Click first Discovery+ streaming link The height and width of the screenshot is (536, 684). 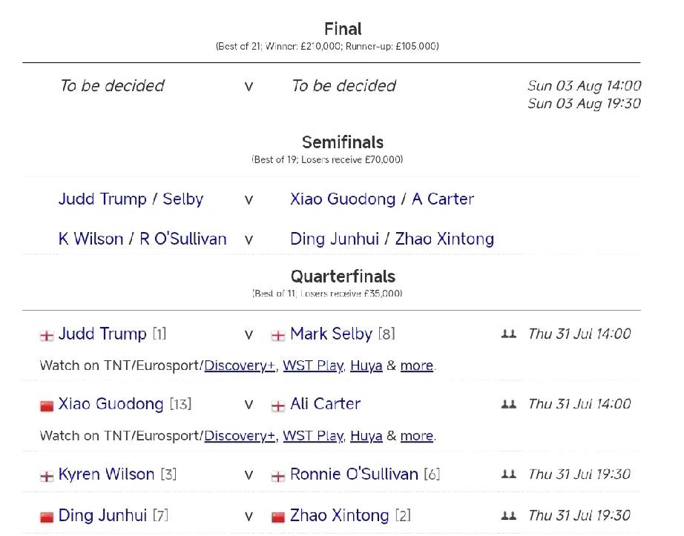coord(240,365)
